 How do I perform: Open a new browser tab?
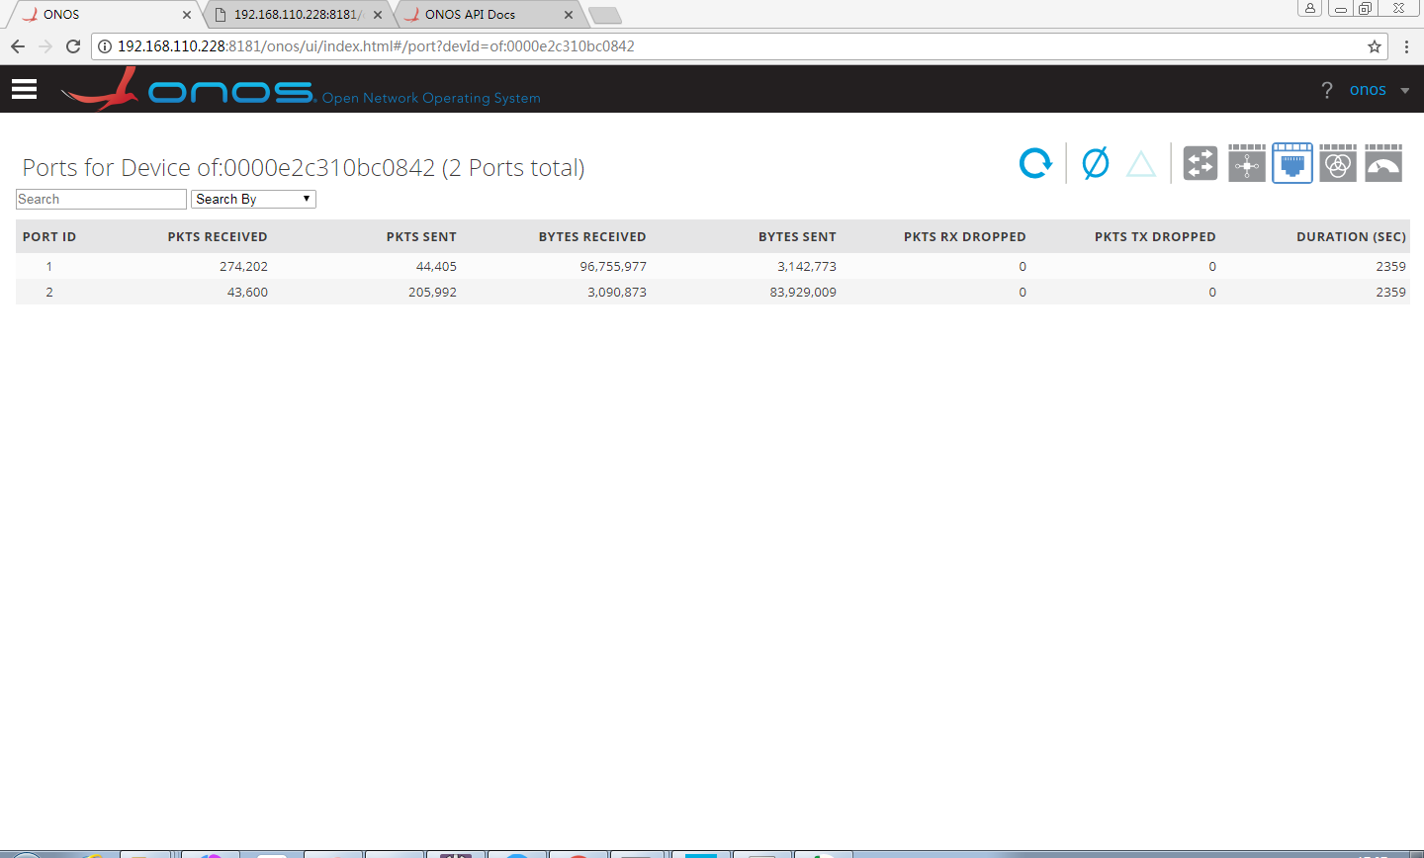[x=604, y=15]
